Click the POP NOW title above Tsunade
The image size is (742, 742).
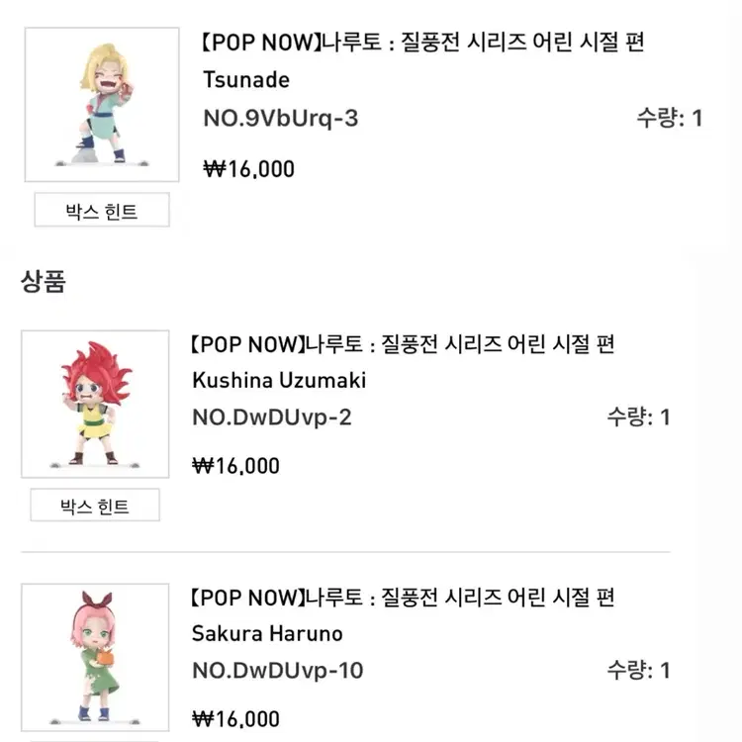(423, 44)
